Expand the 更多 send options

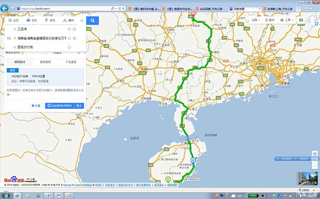click(79, 105)
